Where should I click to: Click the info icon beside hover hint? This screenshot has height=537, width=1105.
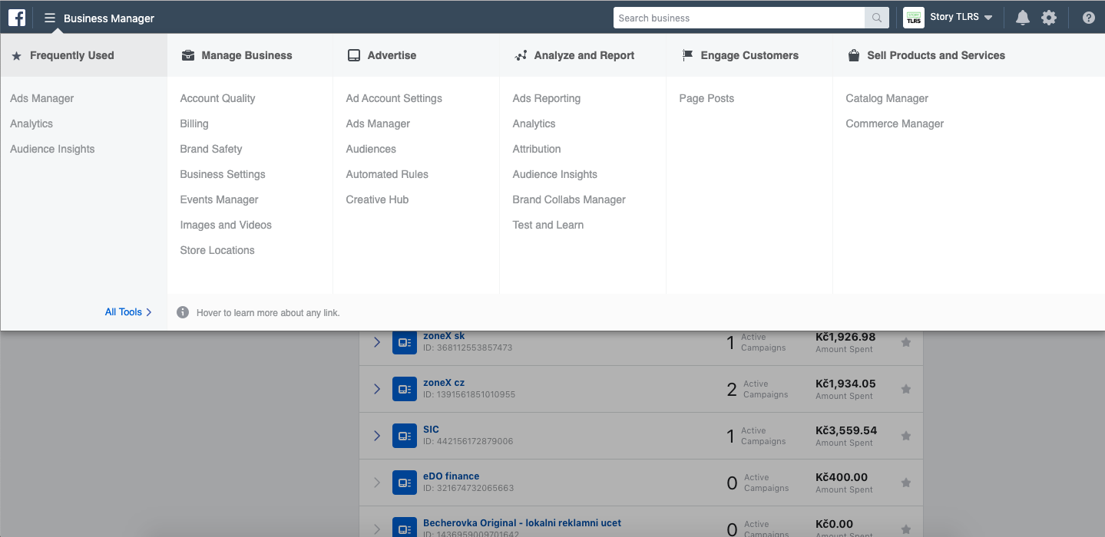[183, 312]
